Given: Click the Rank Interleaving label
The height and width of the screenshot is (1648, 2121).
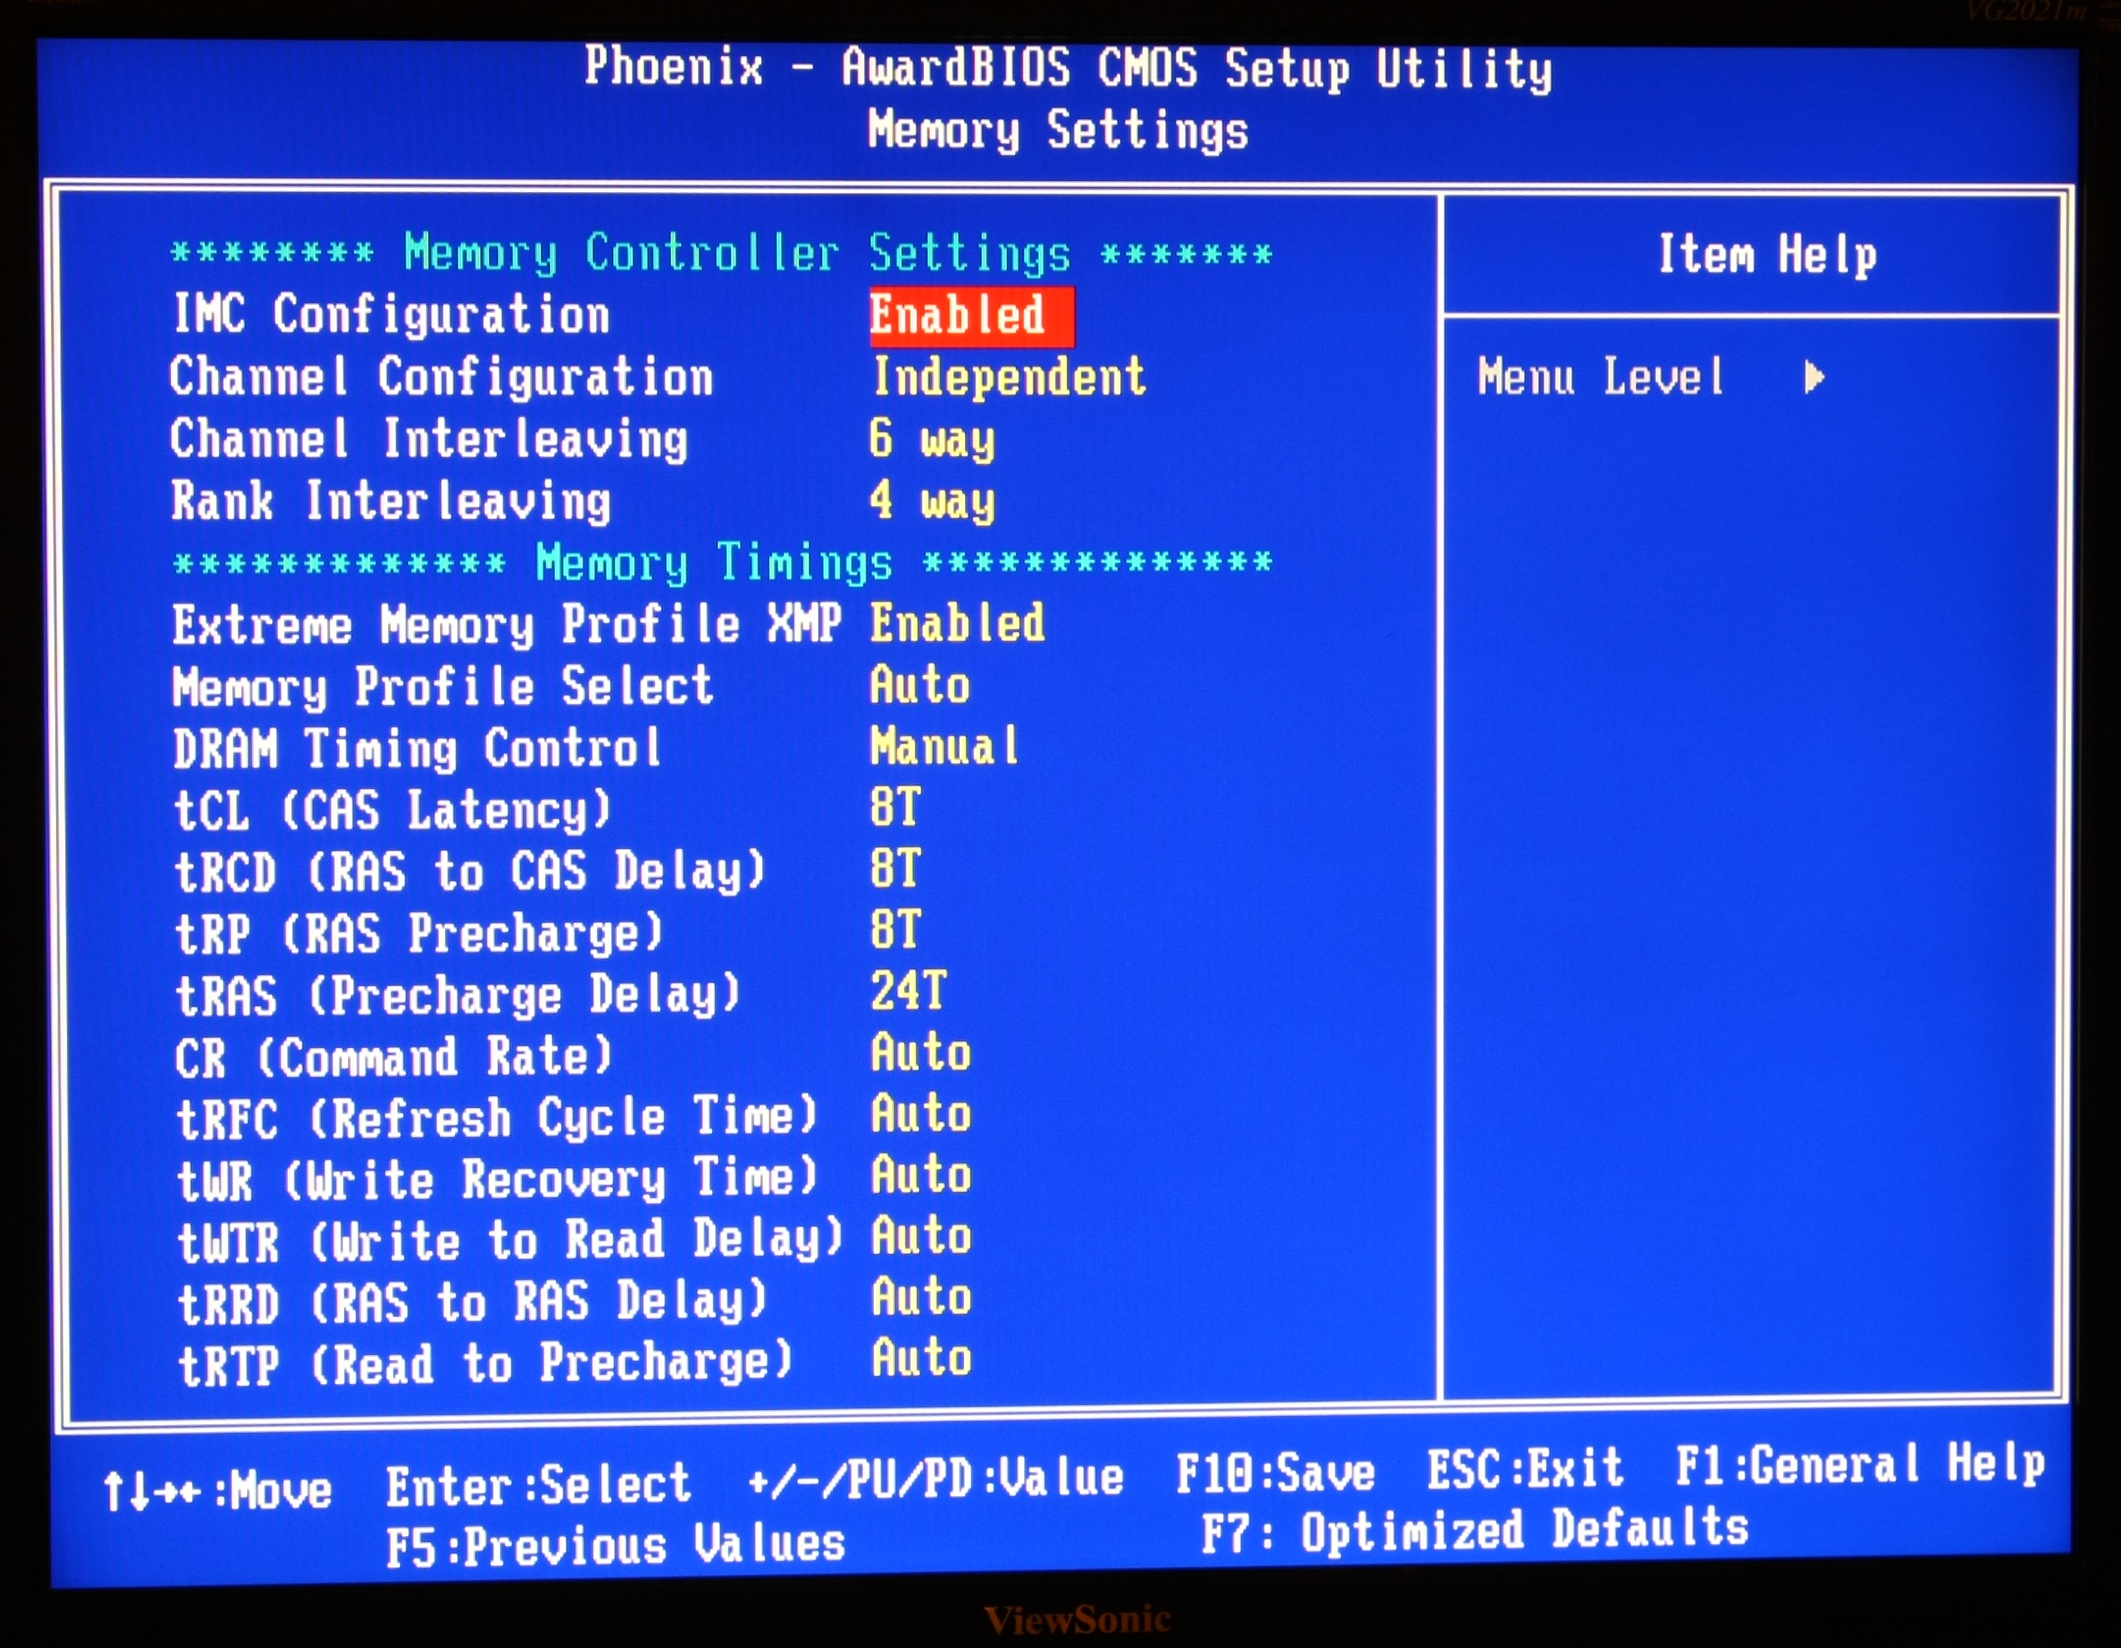Looking at the screenshot, I should click(x=391, y=502).
